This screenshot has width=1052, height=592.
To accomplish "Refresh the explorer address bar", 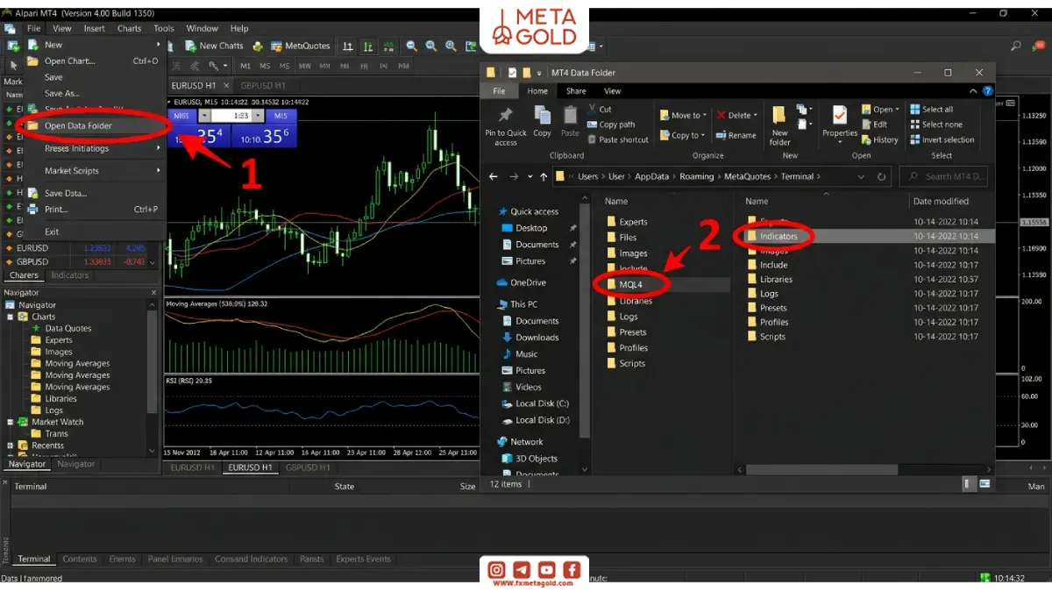I will pos(881,176).
